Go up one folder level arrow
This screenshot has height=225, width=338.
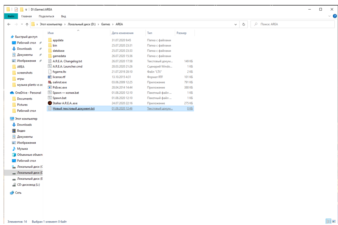point(27,24)
